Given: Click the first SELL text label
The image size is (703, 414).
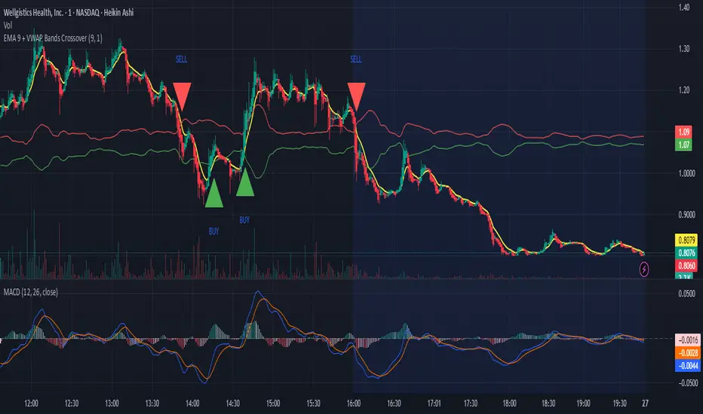Looking at the screenshot, I should [182, 59].
